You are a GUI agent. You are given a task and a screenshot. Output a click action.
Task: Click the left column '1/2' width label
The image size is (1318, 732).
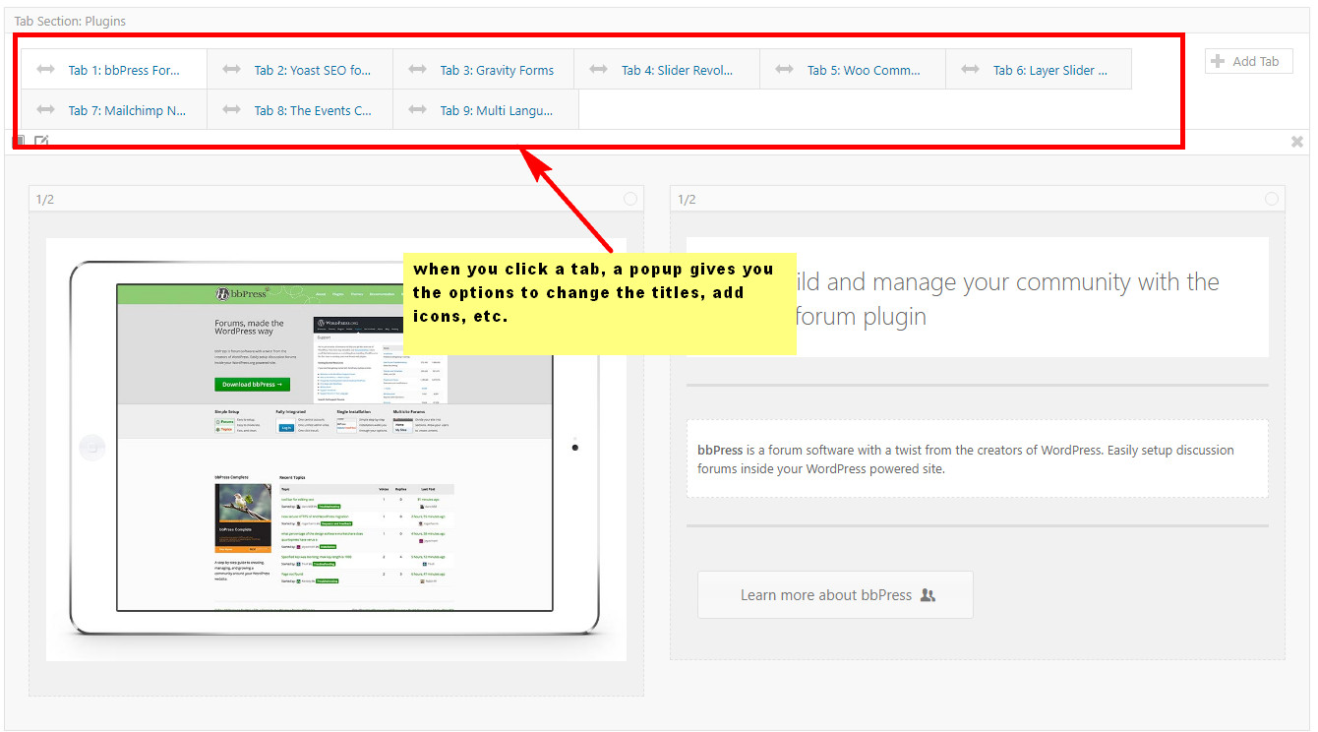point(45,199)
